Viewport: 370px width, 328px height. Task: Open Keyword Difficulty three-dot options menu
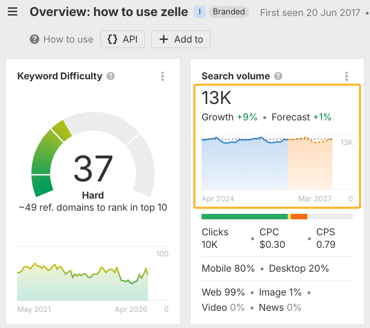click(162, 76)
